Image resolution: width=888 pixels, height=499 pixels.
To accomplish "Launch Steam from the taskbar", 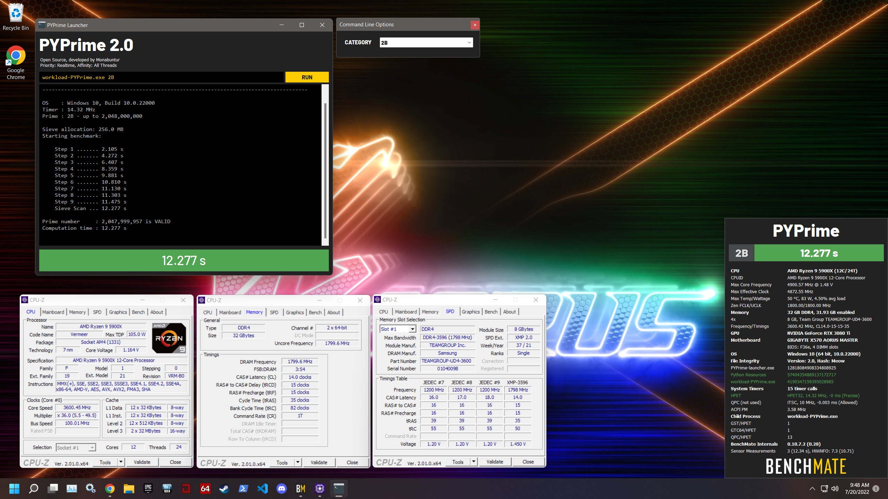I will point(224,489).
